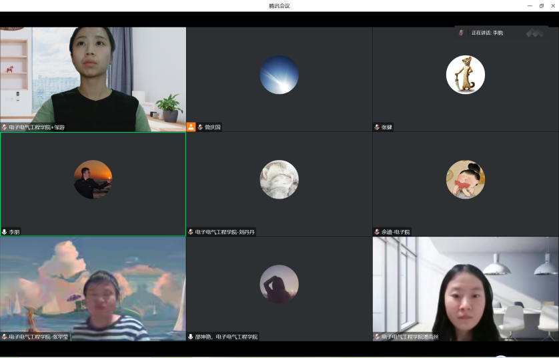Screen dimensions: 559x358
Task: Select 曾庆国's blue sky avatar
Action: (x=279, y=75)
